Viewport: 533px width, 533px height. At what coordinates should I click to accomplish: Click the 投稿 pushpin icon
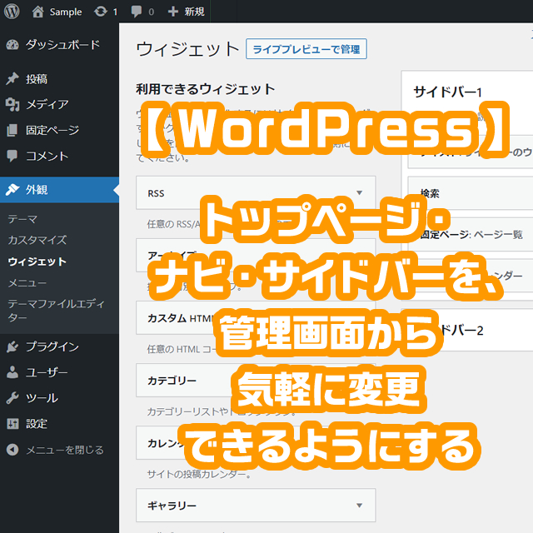(12, 79)
